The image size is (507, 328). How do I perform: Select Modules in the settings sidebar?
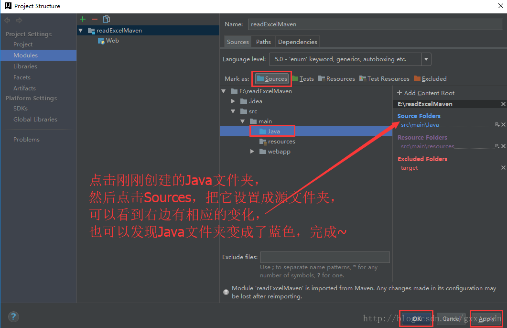coord(38,55)
